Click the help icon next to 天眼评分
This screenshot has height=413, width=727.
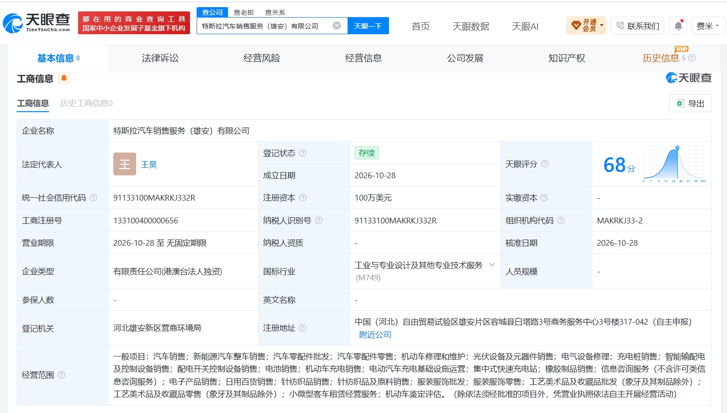point(545,164)
